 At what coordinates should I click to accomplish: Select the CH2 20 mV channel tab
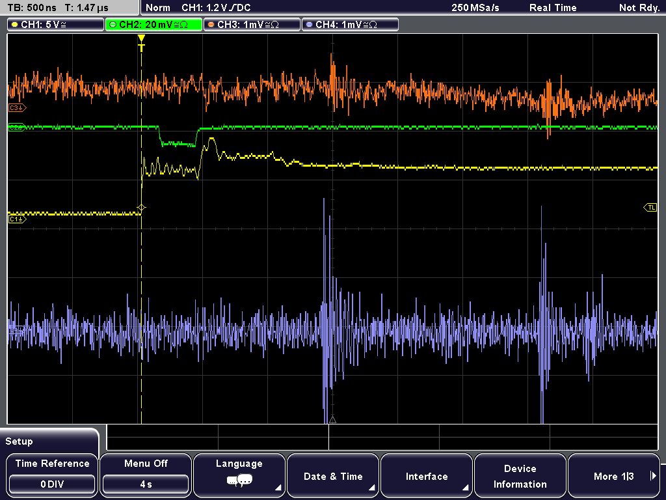pos(153,25)
